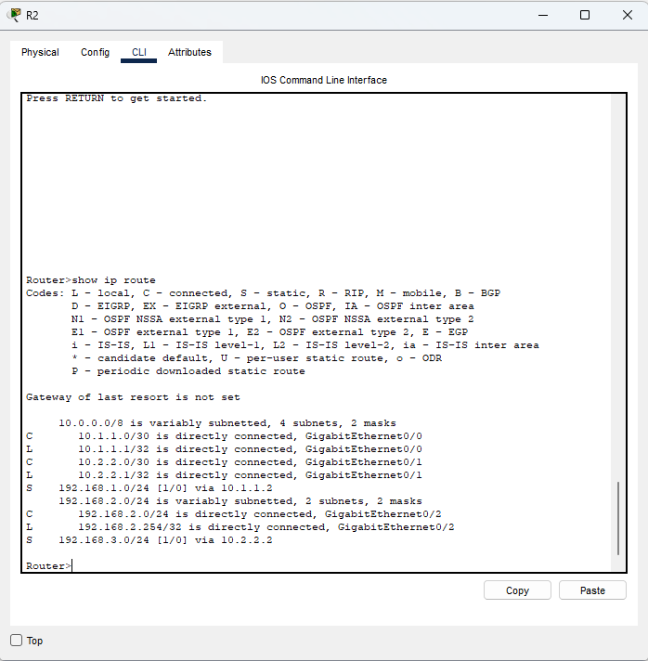Viewport: 648px width, 661px height.
Task: Click 'Press RETURN to get started.' text
Action: click(116, 98)
